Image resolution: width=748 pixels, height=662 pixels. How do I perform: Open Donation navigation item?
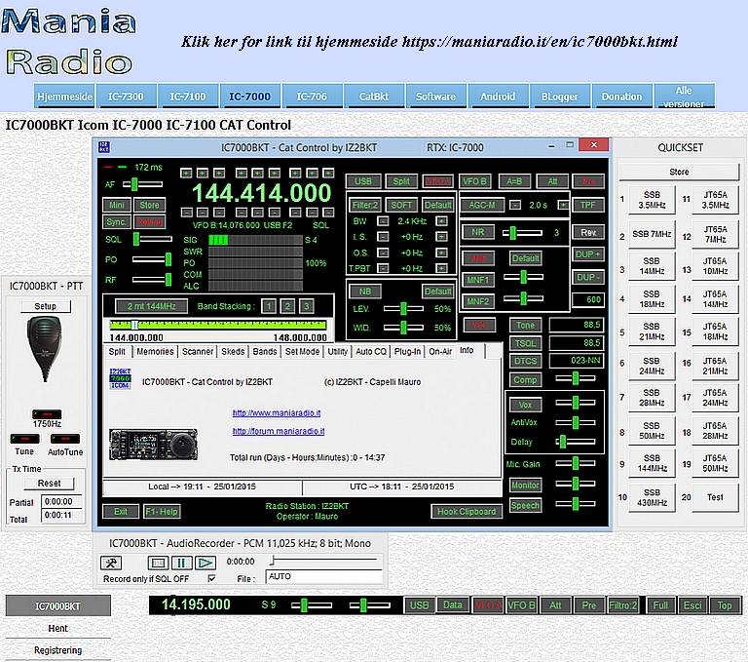[x=621, y=96]
